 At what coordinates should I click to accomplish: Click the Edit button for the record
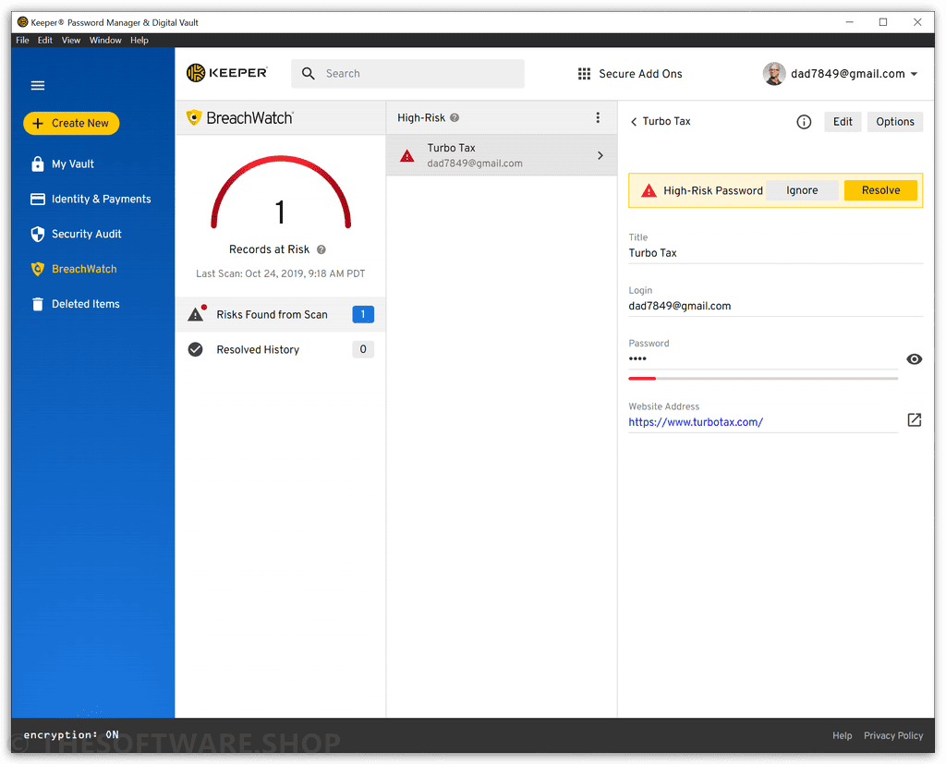[x=843, y=122]
